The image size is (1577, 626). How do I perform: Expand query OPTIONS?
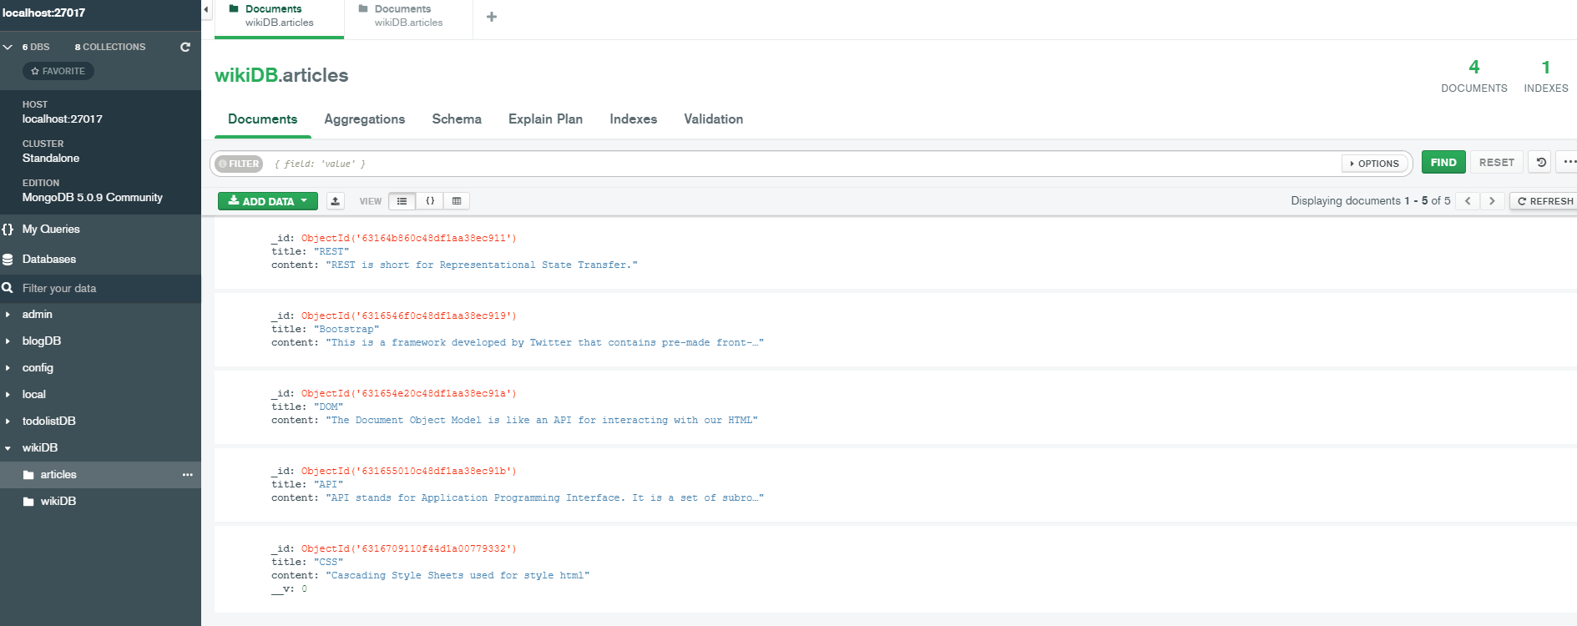tap(1375, 164)
